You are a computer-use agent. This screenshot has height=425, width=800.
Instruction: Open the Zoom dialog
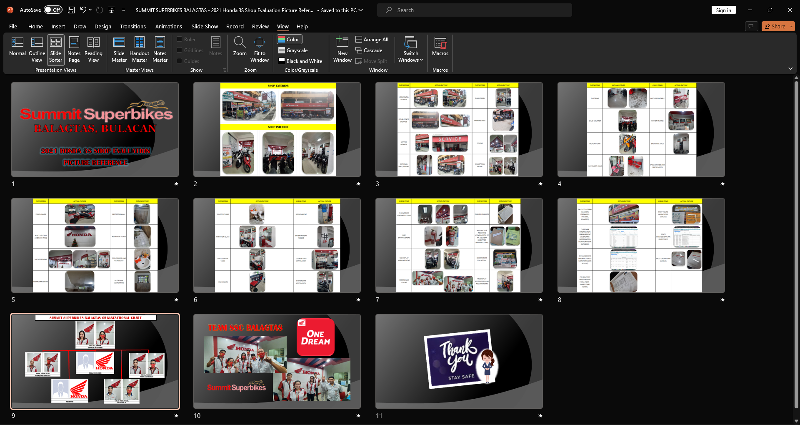pyautogui.click(x=240, y=47)
